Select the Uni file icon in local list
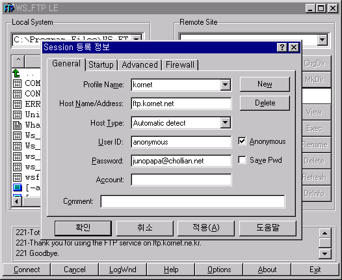Screen dimensions: 342x280 [x=17, y=115]
